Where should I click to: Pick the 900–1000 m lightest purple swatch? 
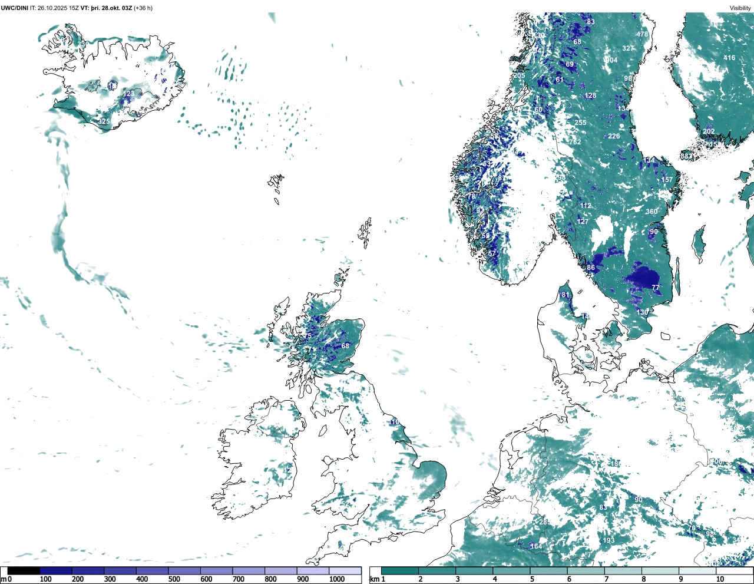point(313,571)
